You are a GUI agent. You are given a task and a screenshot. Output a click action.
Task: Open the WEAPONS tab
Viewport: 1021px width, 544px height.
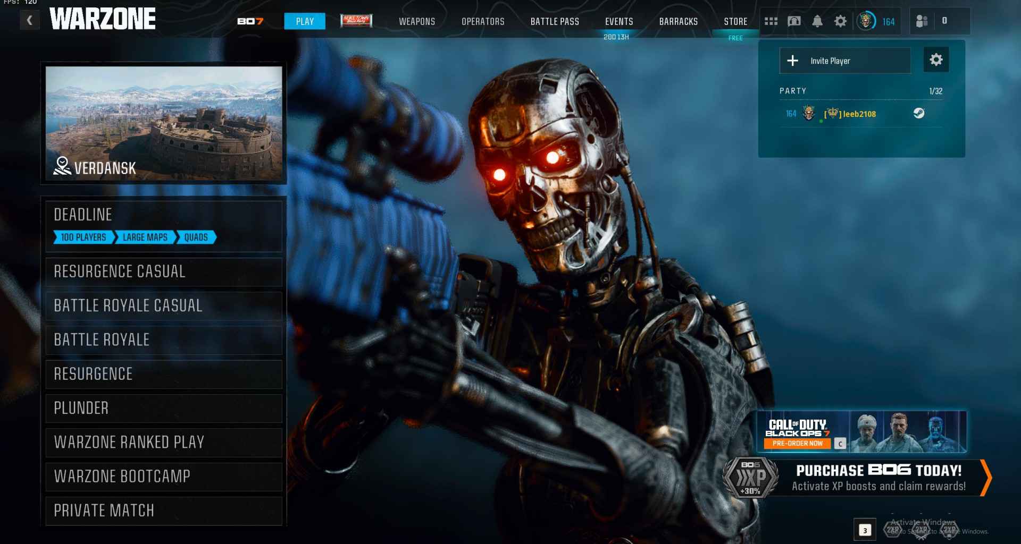point(417,21)
